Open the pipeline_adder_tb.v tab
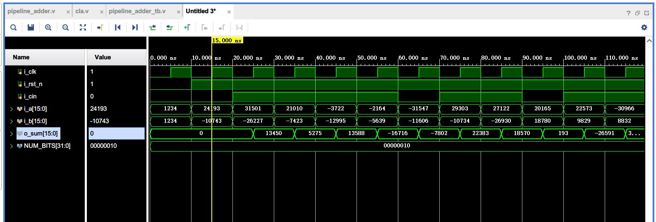The height and width of the screenshot is (222, 656). [x=137, y=11]
